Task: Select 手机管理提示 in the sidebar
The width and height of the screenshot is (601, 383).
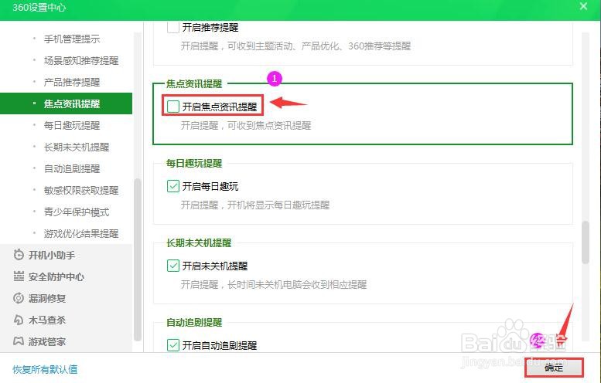Action: pos(72,39)
